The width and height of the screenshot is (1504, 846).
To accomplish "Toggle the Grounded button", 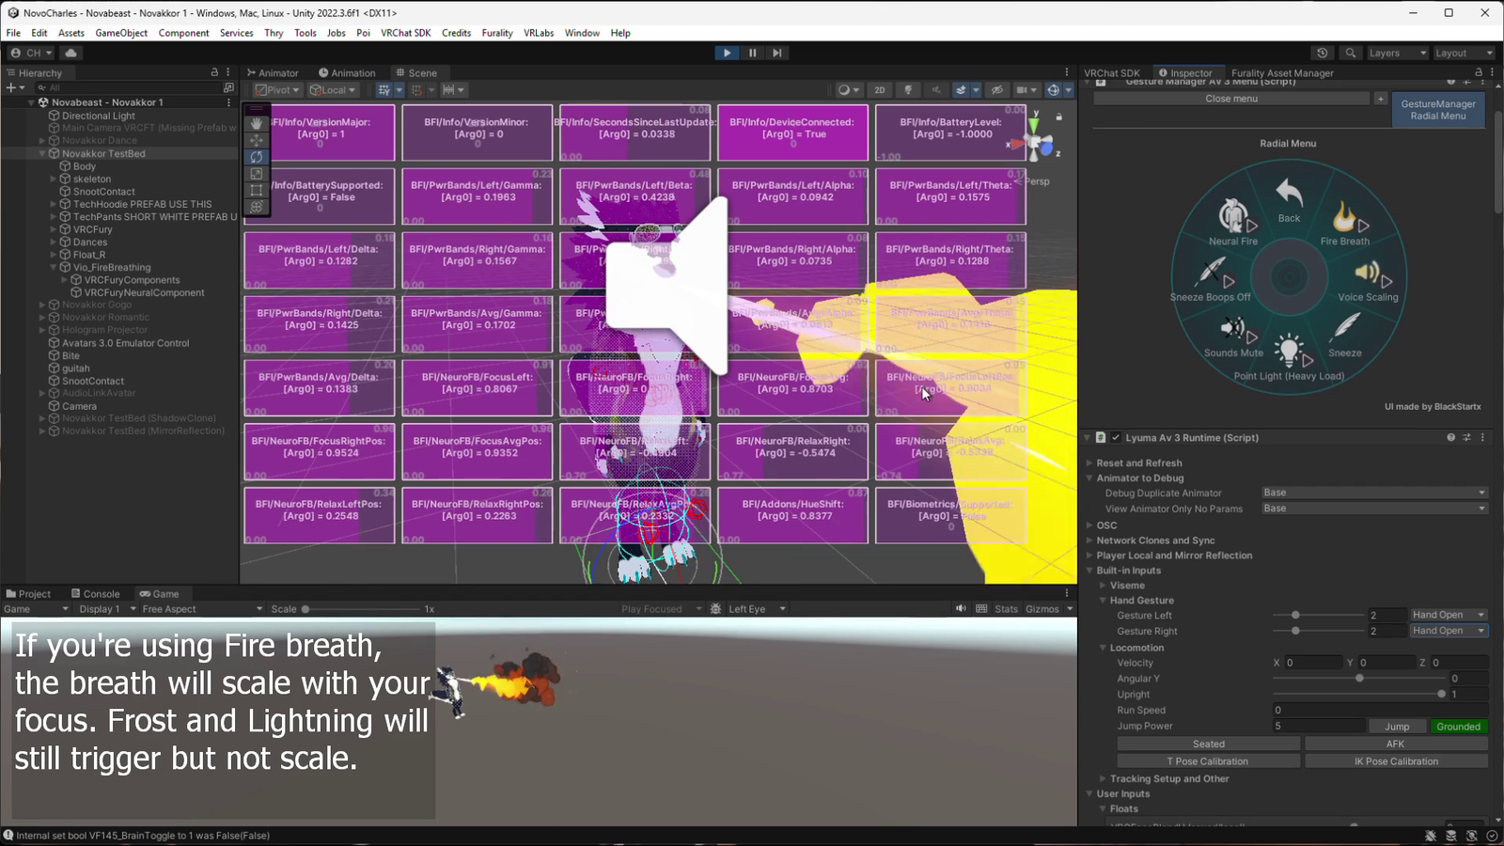I will 1458,727.
